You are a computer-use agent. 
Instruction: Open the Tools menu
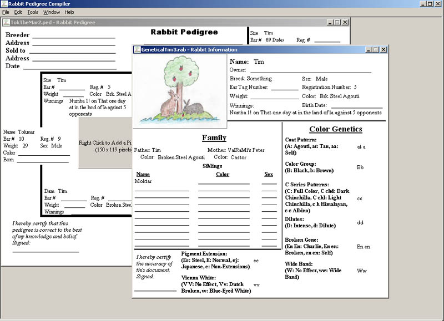click(33, 12)
